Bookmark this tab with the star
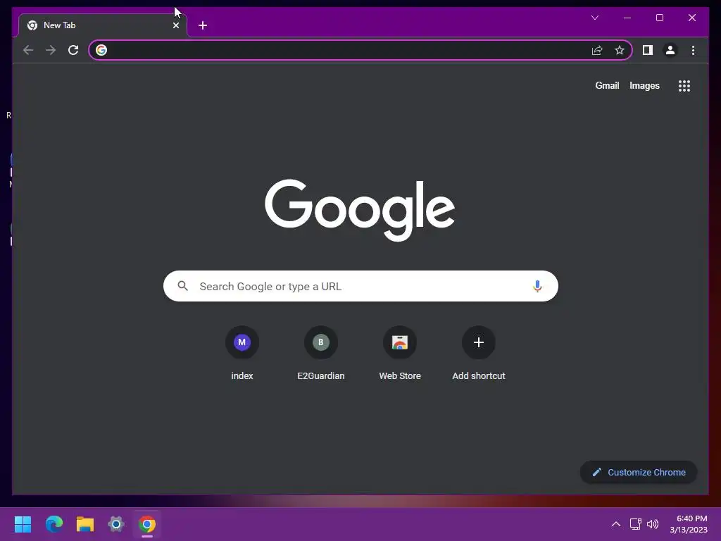The height and width of the screenshot is (541, 721). point(620,50)
